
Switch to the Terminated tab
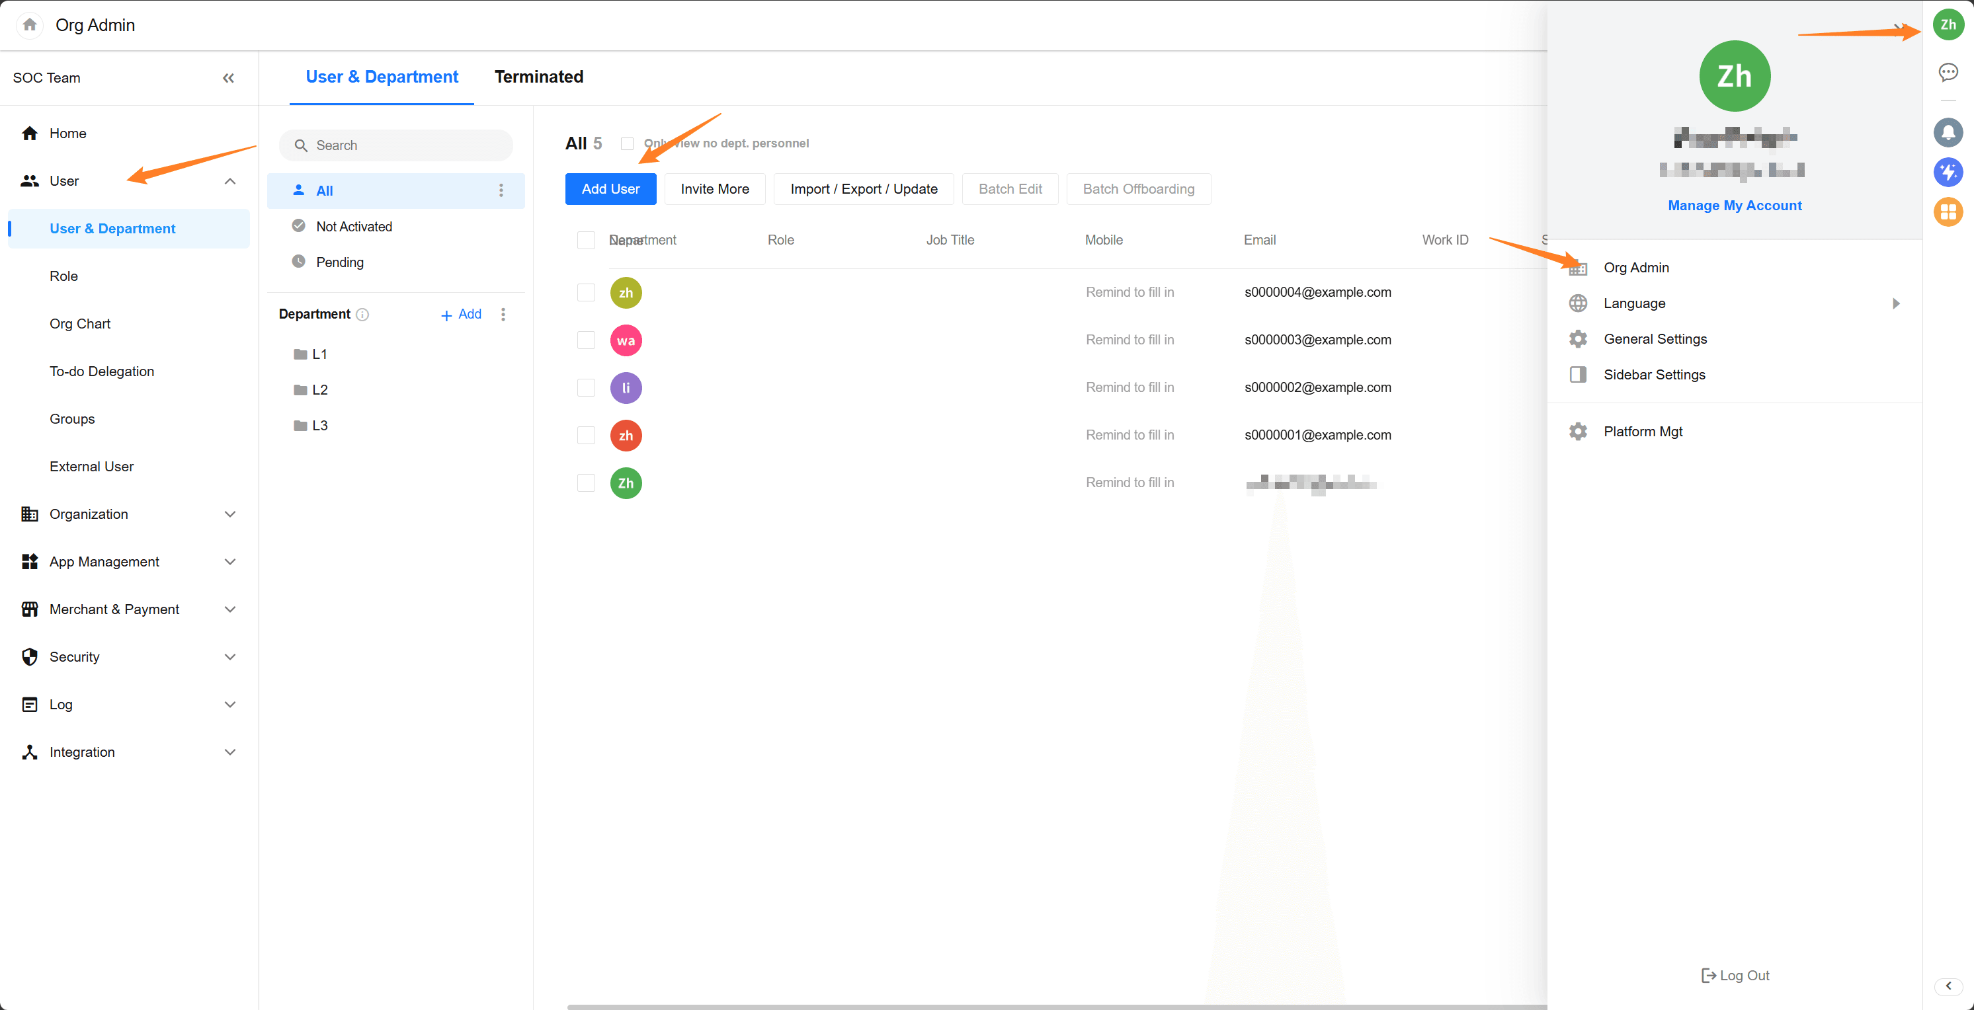[538, 77]
